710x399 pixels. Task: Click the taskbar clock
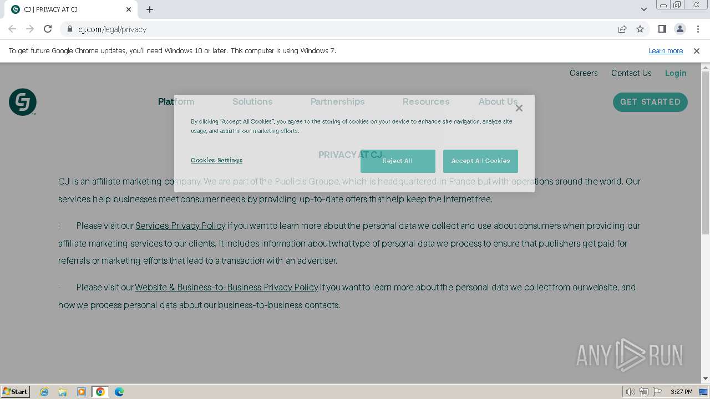681,392
